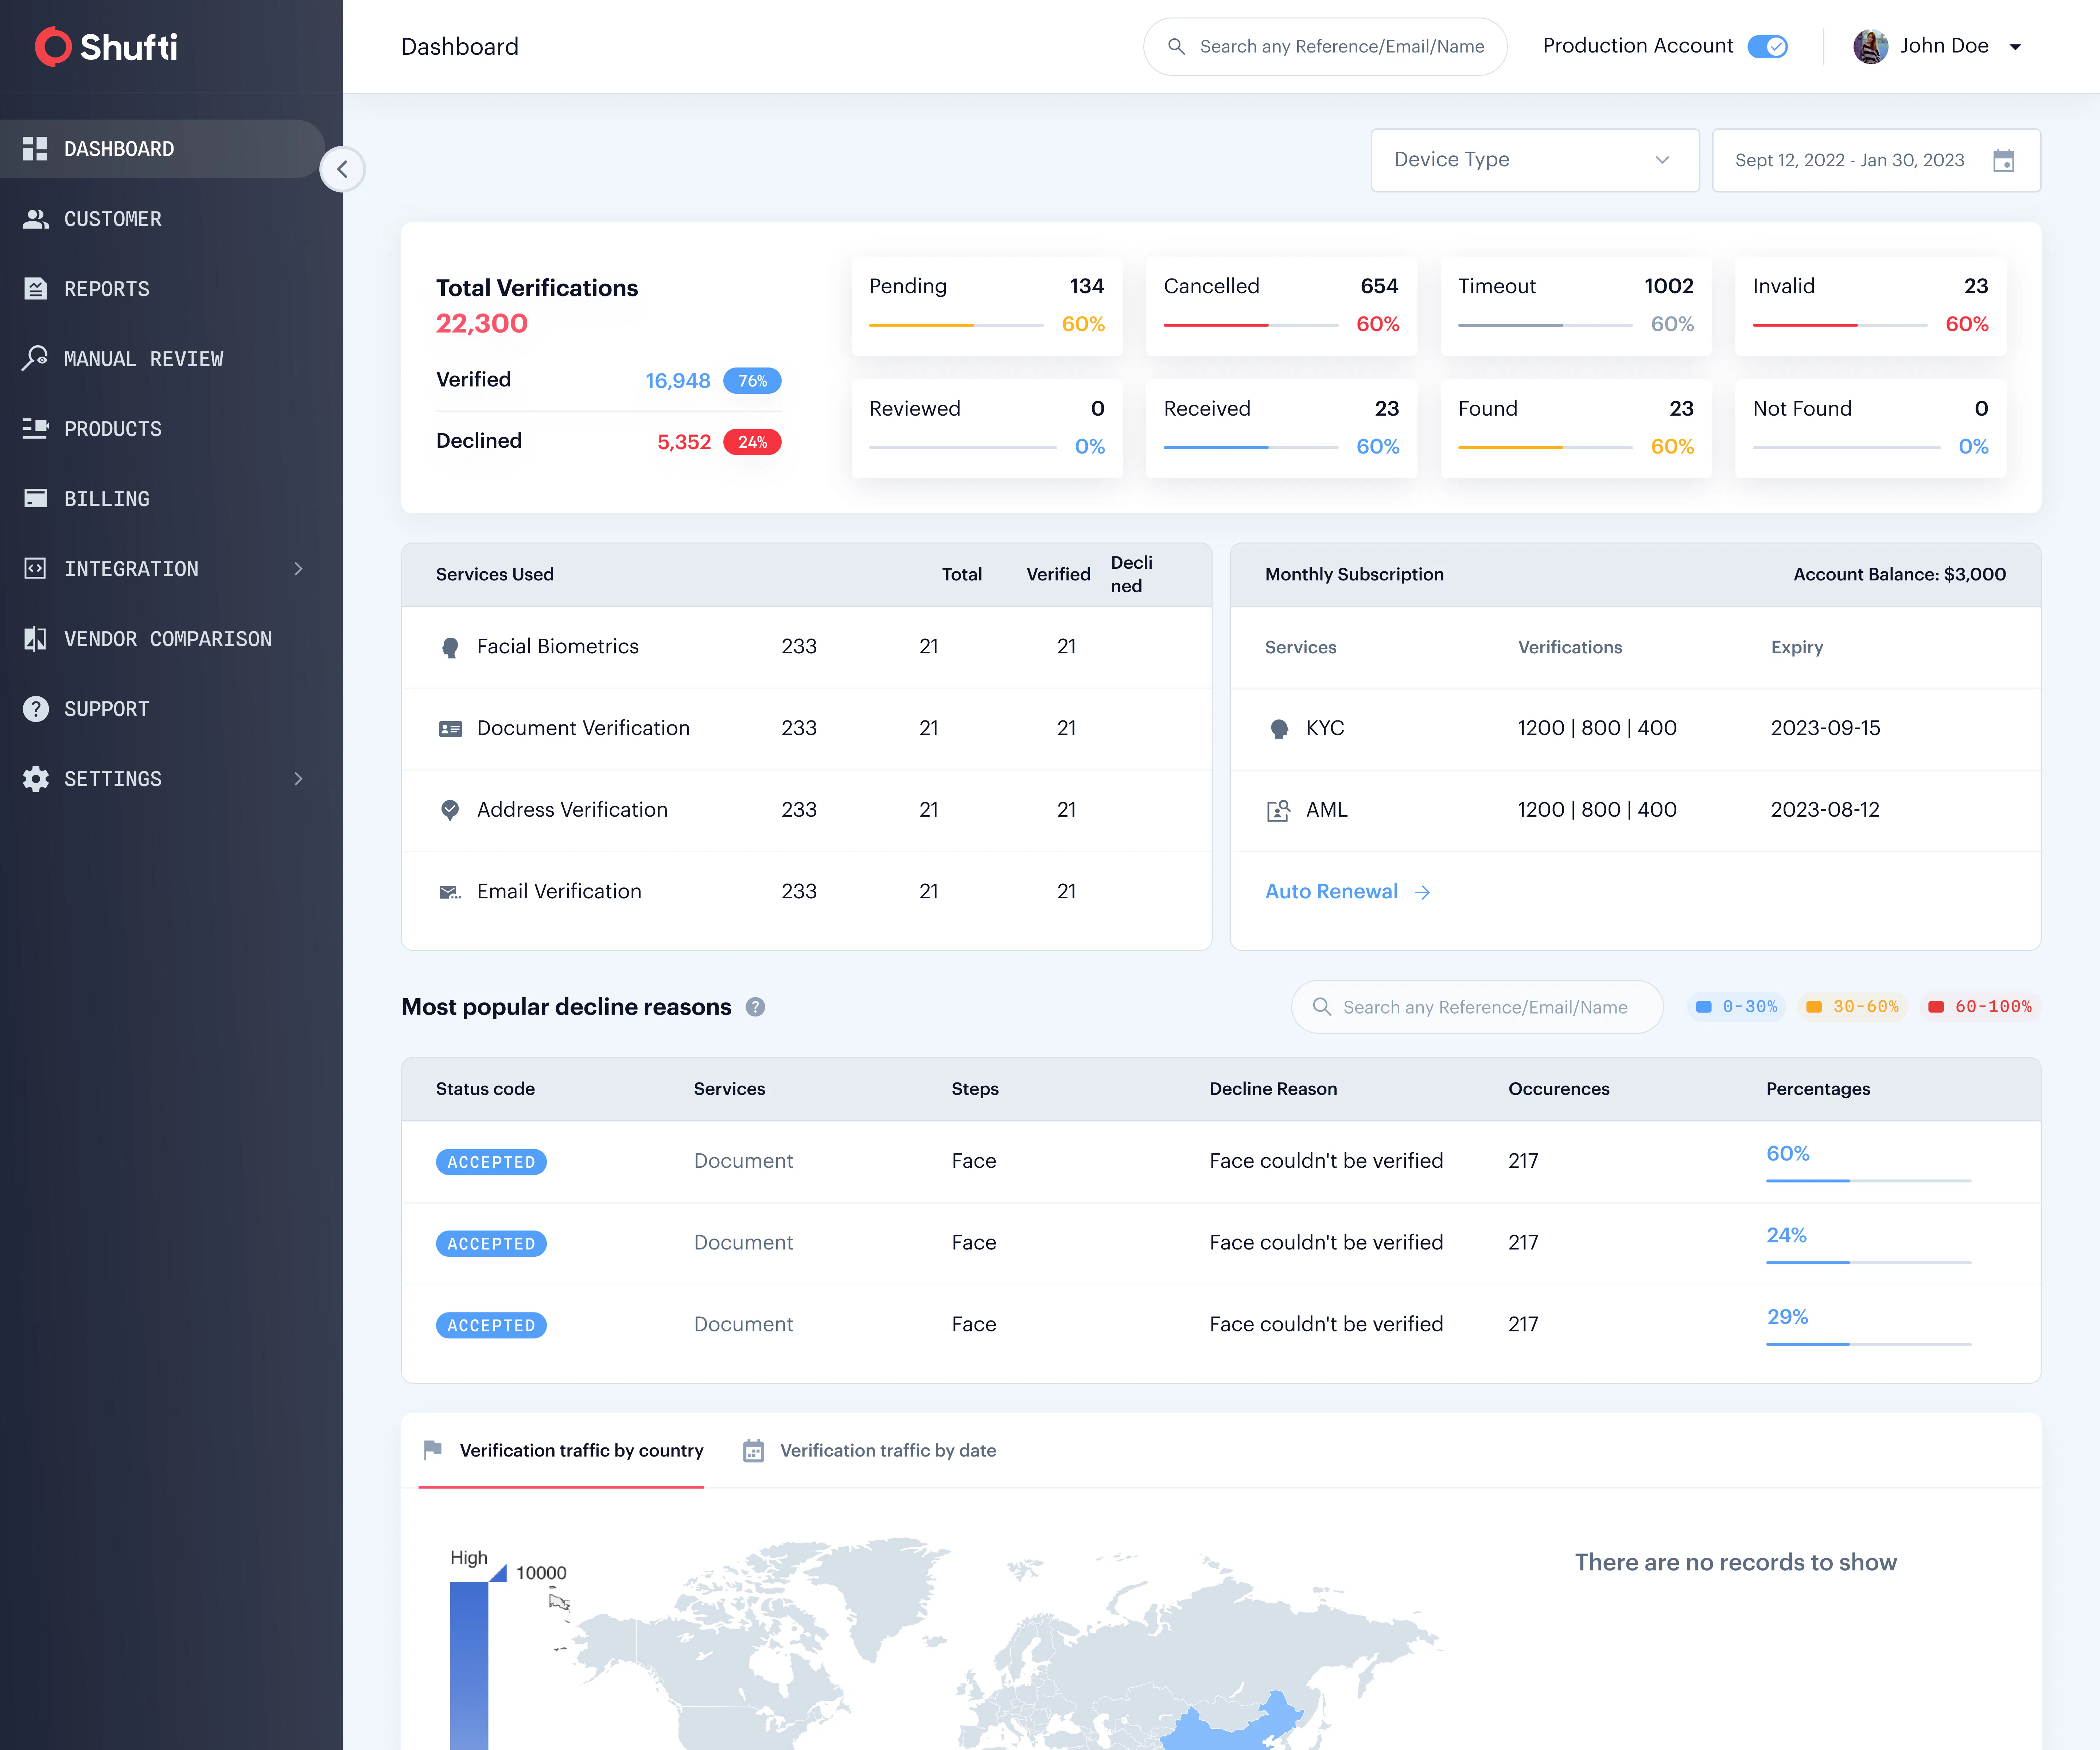Click the KYC service icon
2100x1750 pixels.
pos(1279,729)
